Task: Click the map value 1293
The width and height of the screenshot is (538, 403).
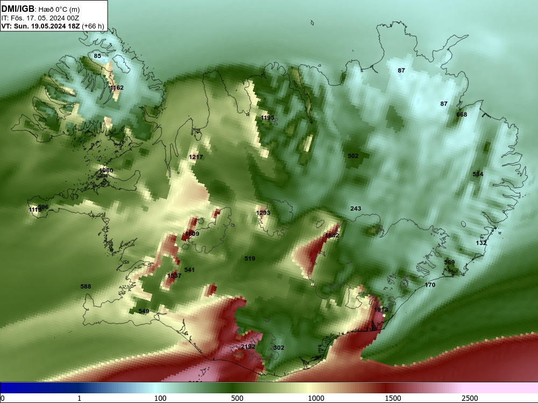Action: (263, 213)
